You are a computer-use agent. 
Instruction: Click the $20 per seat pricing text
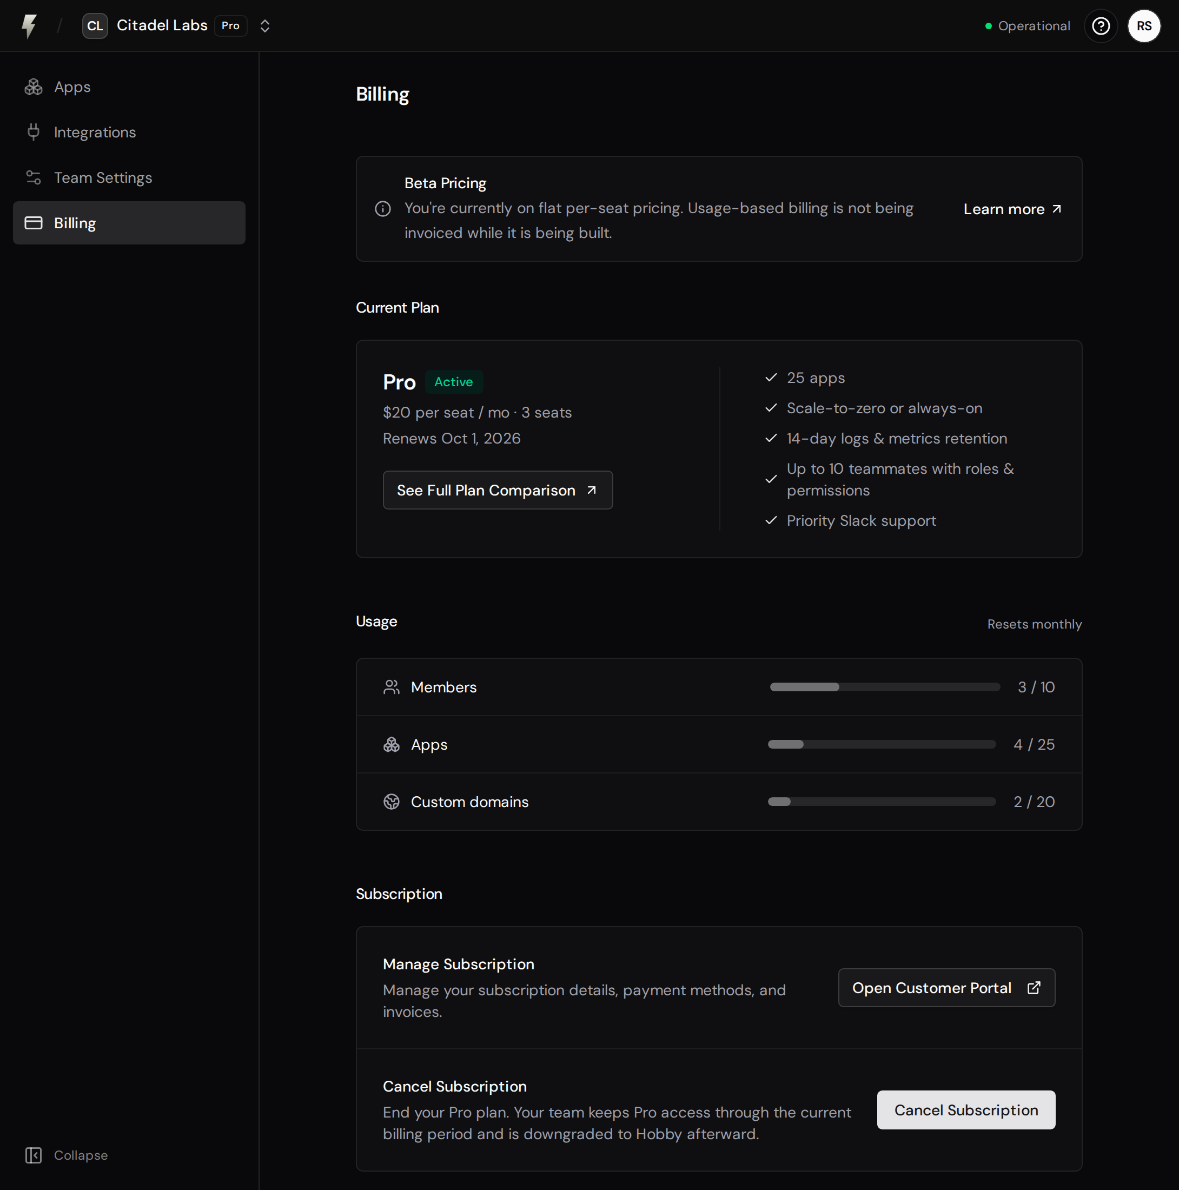(478, 413)
